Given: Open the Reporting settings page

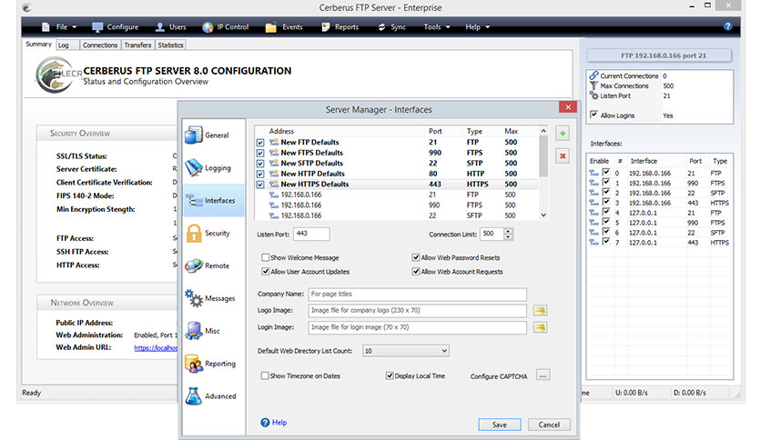Looking at the screenshot, I should (214, 364).
